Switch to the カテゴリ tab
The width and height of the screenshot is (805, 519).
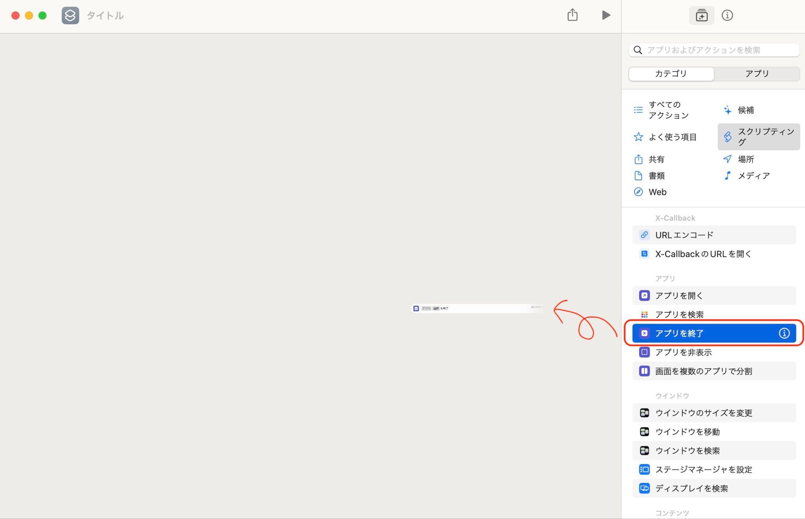671,74
